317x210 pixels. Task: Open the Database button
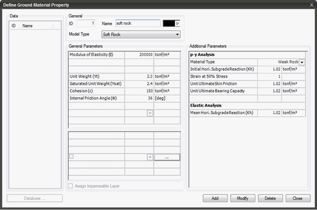click(x=35, y=198)
